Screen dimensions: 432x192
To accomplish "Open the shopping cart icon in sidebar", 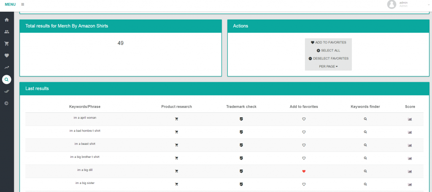I will coord(7,43).
